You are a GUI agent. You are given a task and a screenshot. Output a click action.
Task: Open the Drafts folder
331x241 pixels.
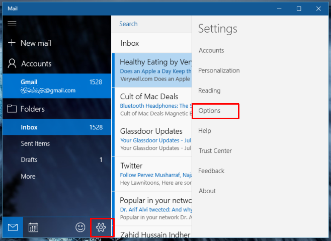coord(57,159)
